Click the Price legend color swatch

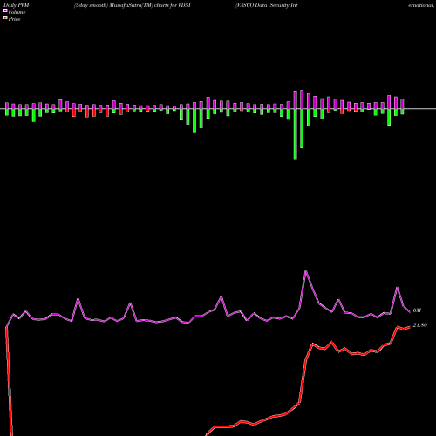[x=5, y=18]
